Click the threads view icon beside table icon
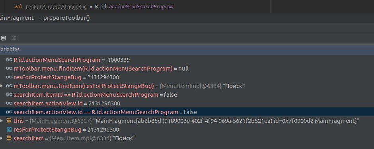Viewport: 374px width, 149px height. (14, 38)
